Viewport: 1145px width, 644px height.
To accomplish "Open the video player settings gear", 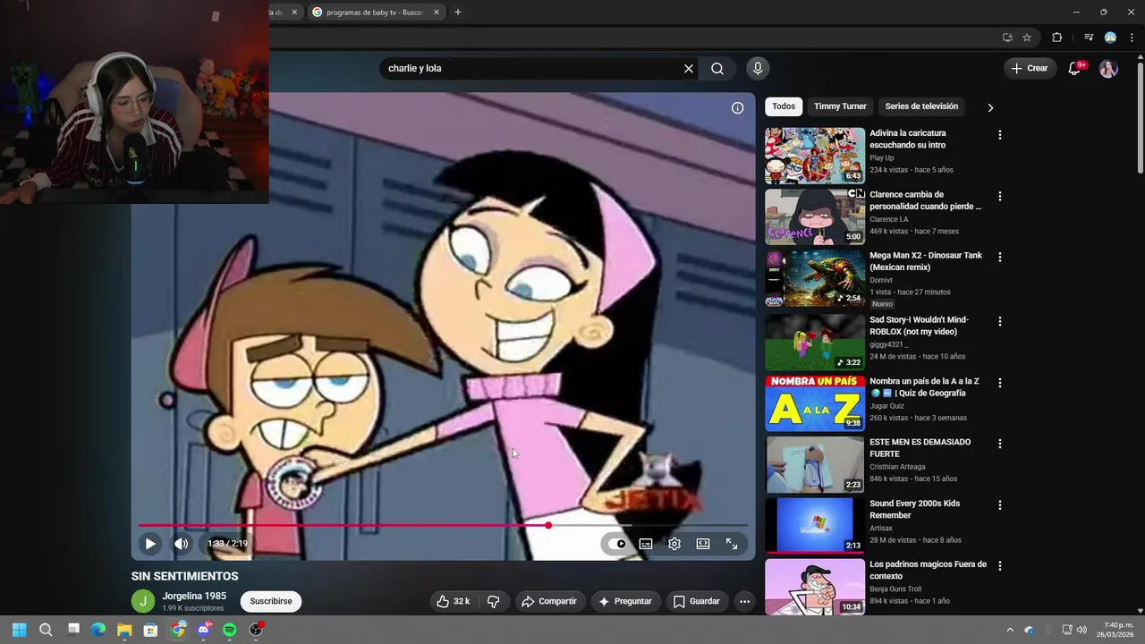I will (x=674, y=543).
